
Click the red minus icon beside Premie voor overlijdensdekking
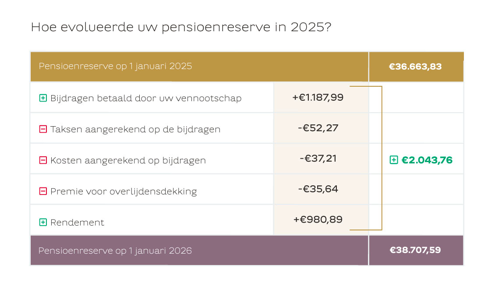click(43, 191)
